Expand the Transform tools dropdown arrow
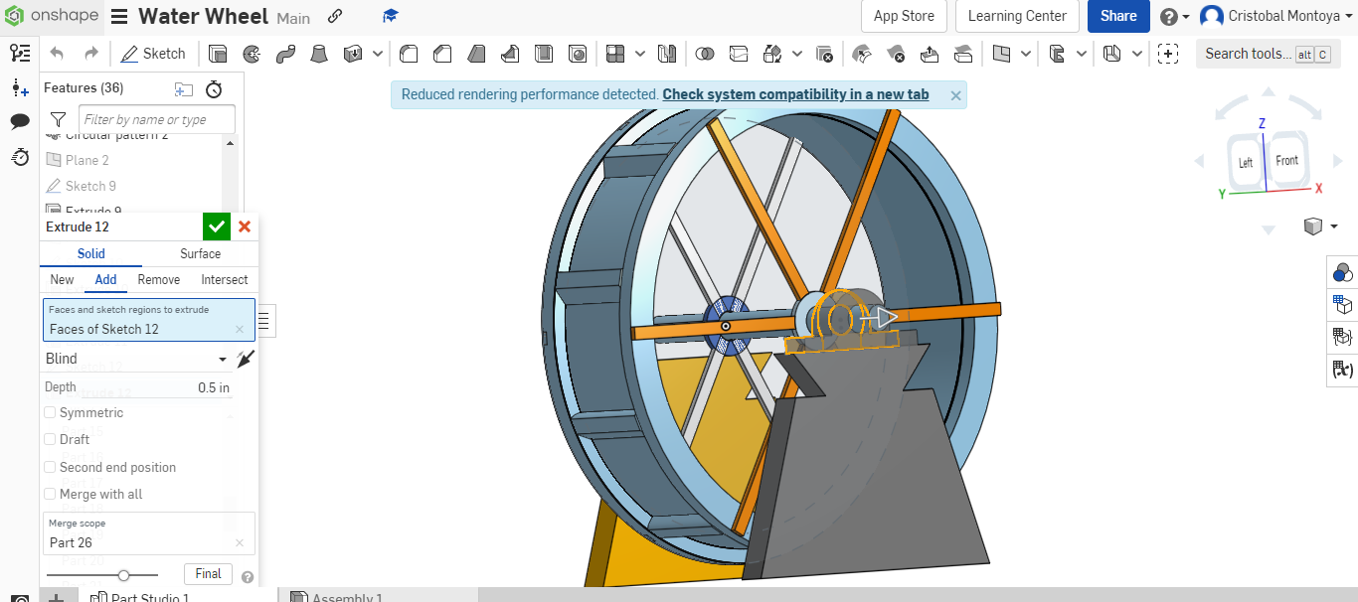The width and height of the screenshot is (1358, 602). click(797, 54)
